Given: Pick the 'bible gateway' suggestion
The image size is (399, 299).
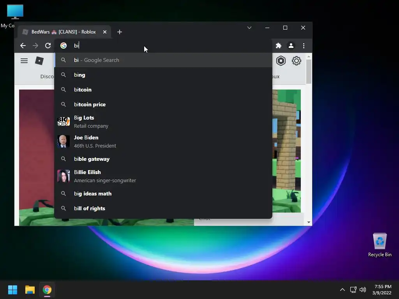Looking at the screenshot, I should tap(163, 159).
